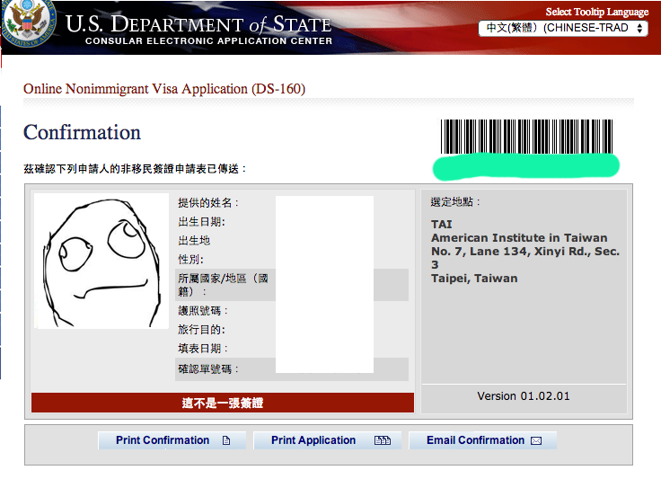Click the 'TAI' location code
Image resolution: width=661 pixels, height=479 pixels.
point(441,225)
